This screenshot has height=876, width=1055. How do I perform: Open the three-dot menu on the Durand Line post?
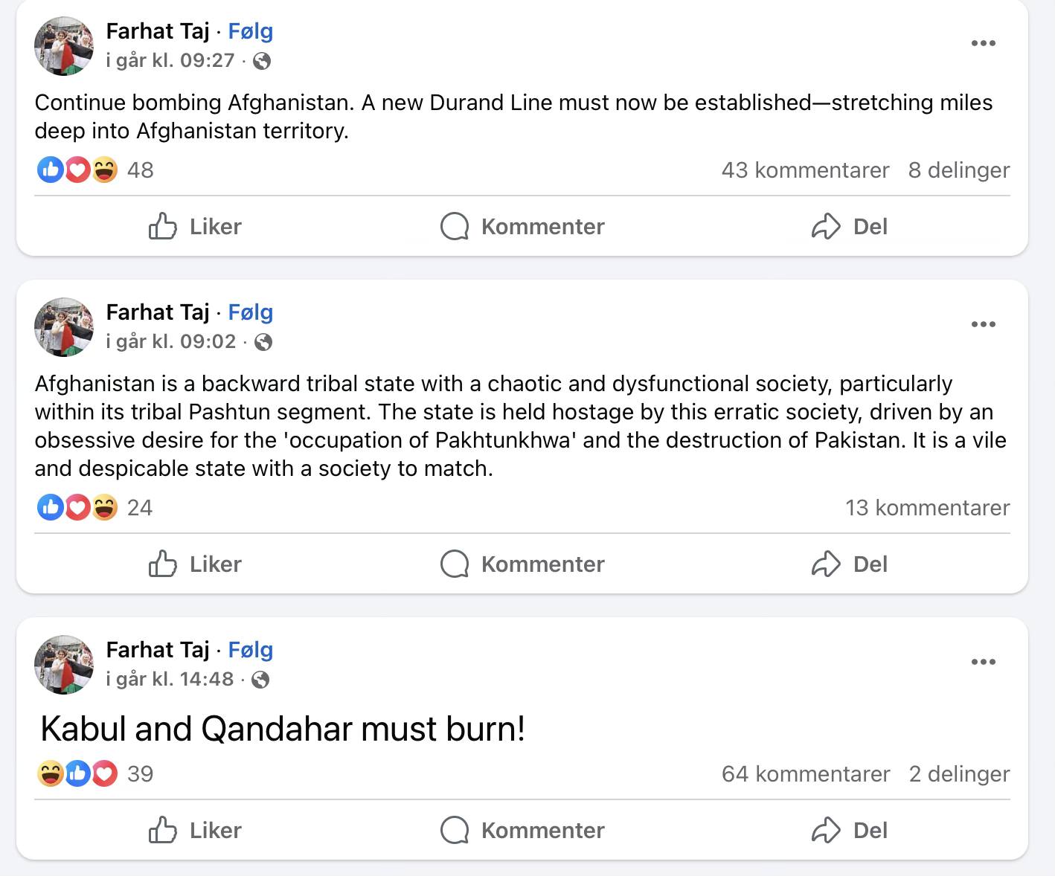pos(983,43)
